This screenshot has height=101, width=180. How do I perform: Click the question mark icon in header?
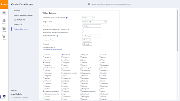pyautogui.click(x=89, y=4)
